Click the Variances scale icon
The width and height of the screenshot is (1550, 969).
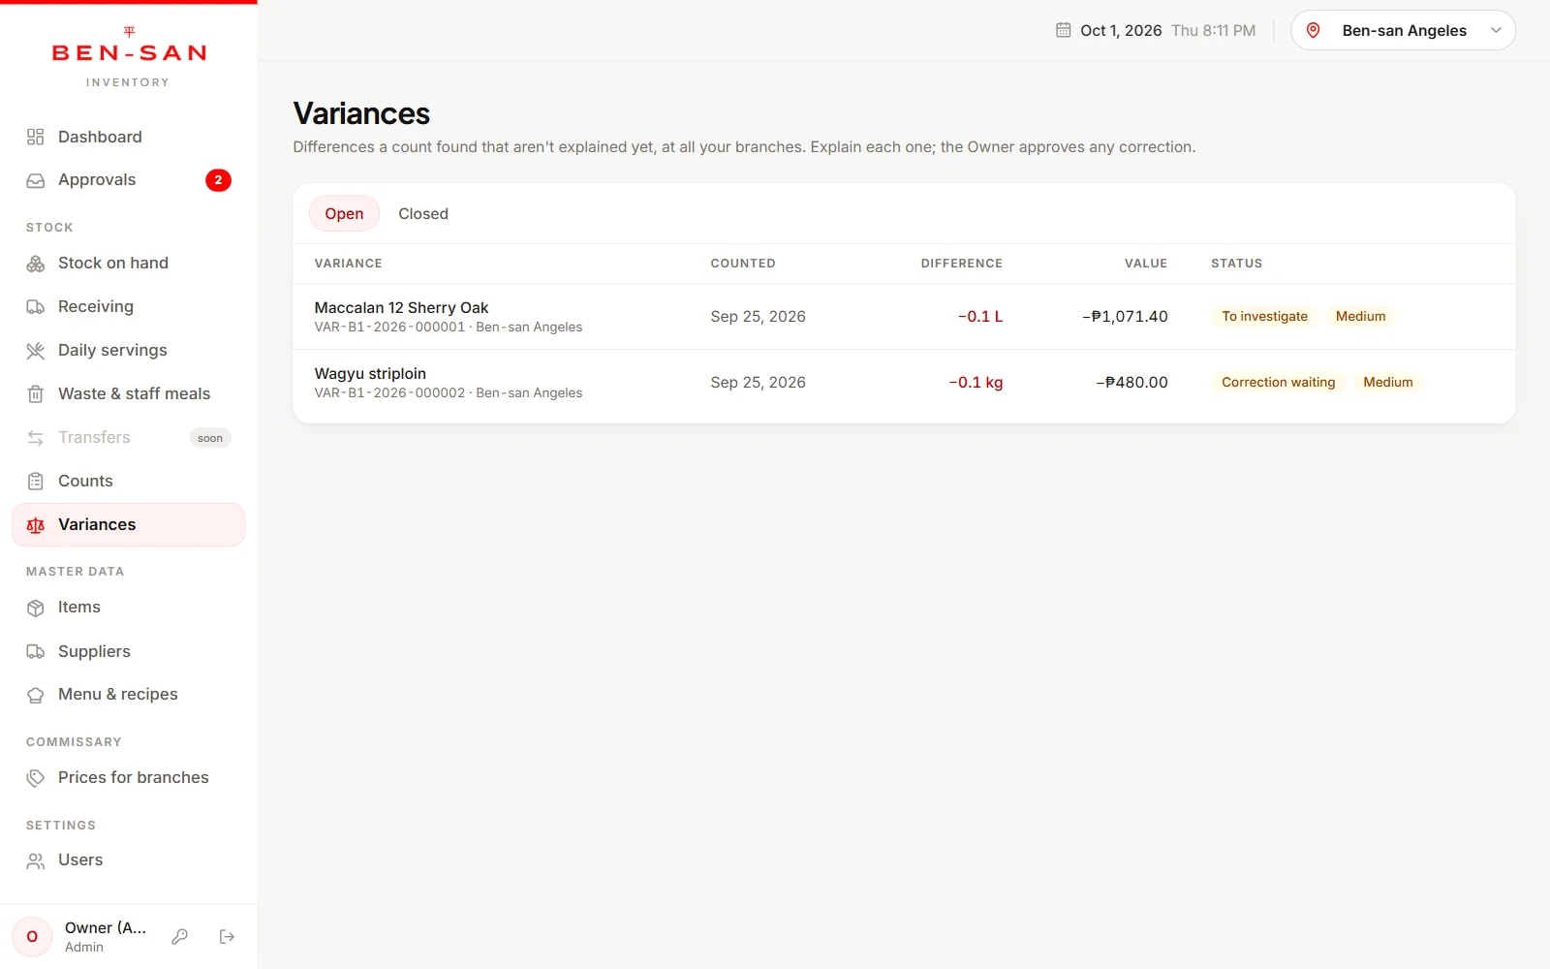point(36,525)
